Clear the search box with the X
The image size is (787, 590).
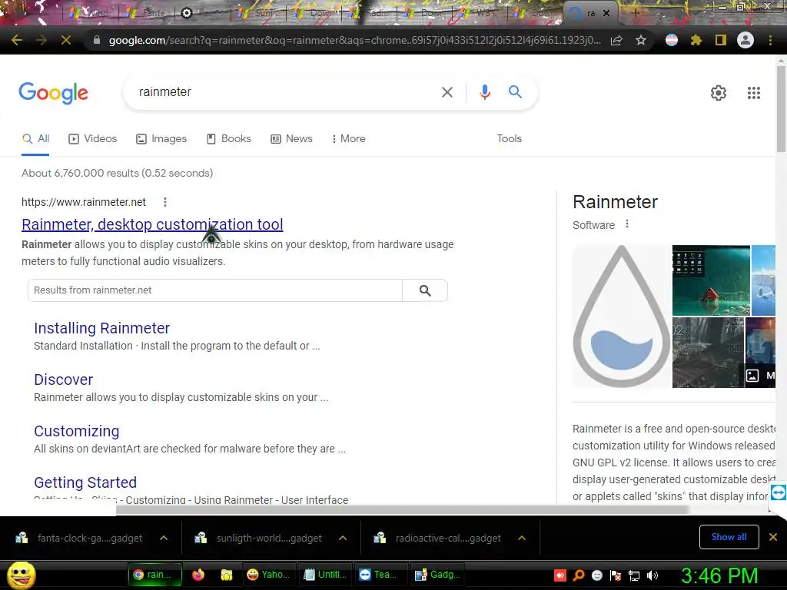(x=447, y=92)
